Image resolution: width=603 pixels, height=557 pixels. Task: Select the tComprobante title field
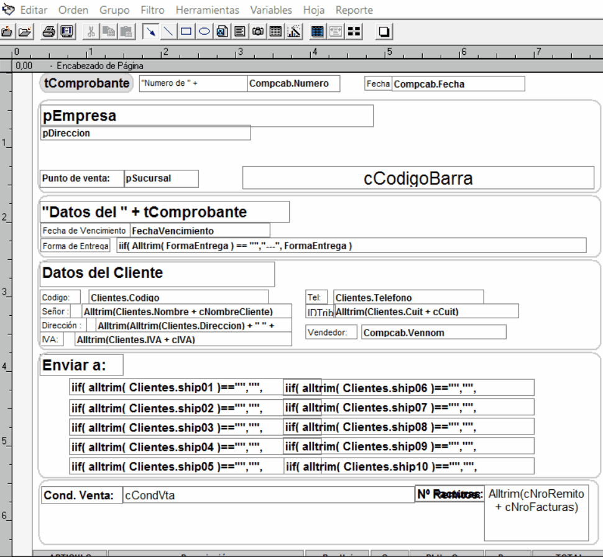point(86,83)
